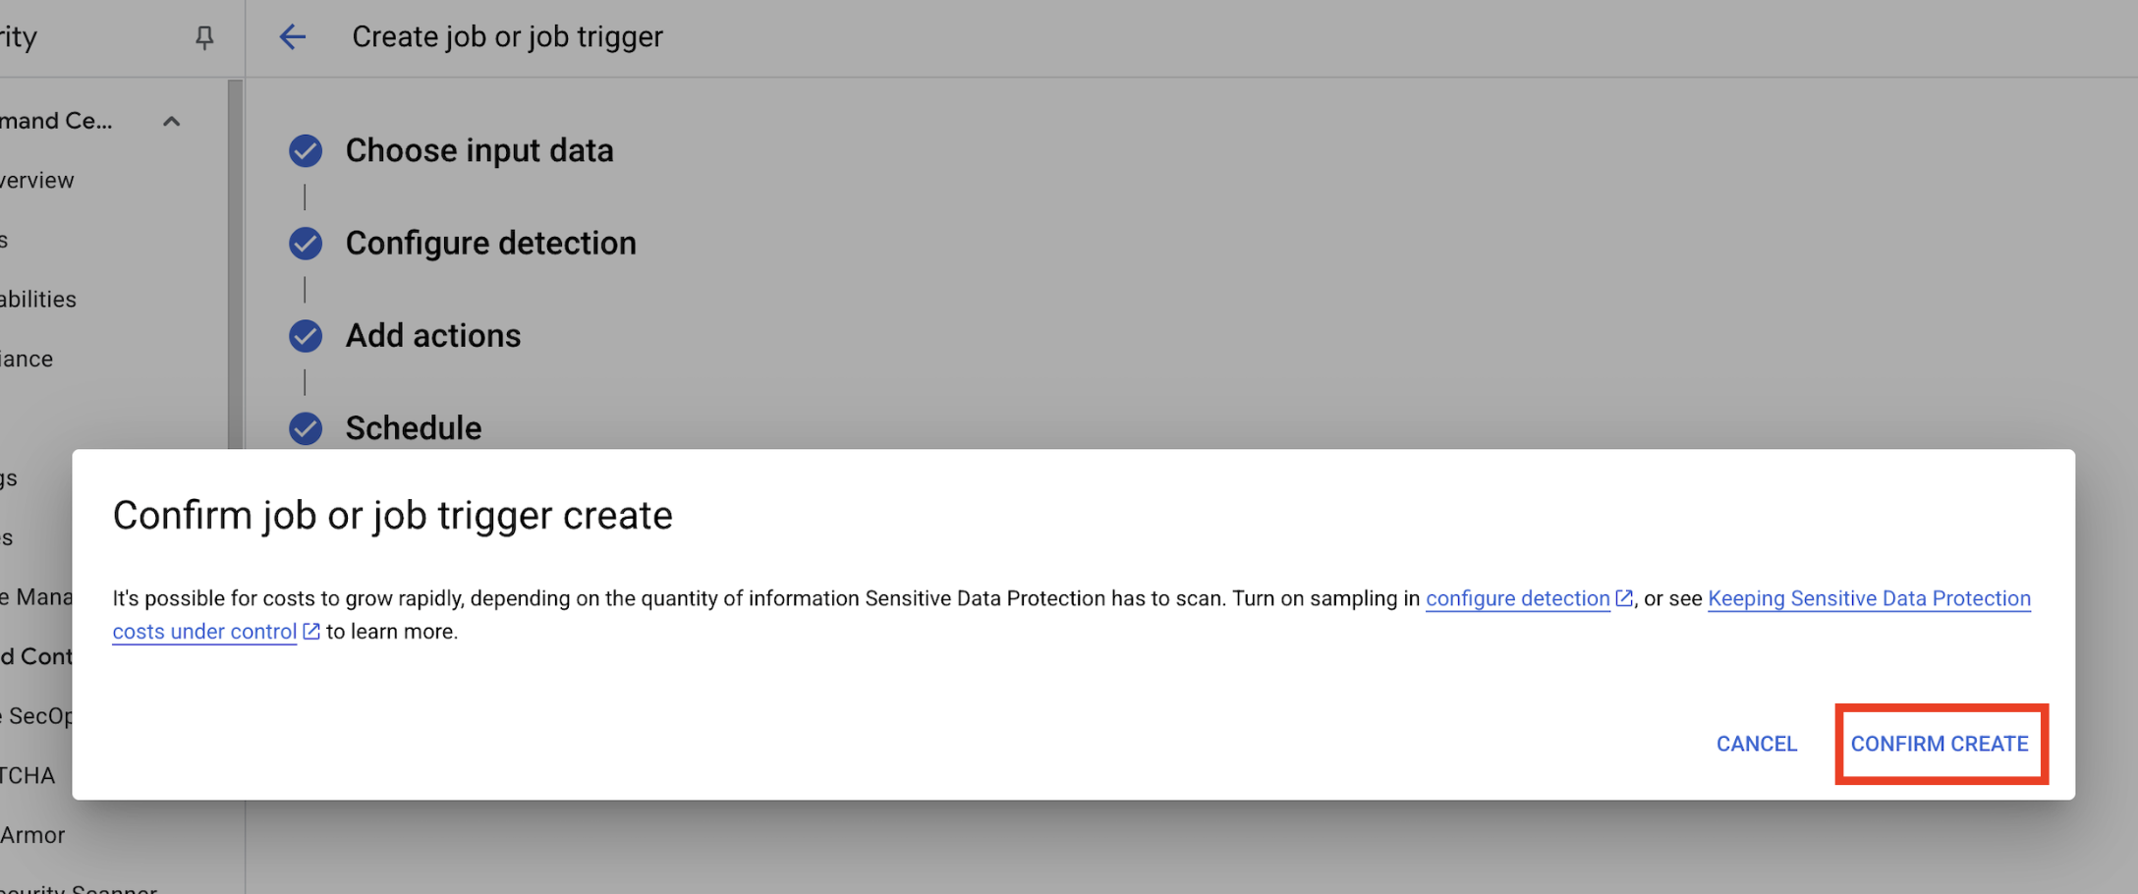Viewport: 2138px width, 894px height.
Task: Click the Choose input data completed checkmark icon
Action: [x=306, y=150]
